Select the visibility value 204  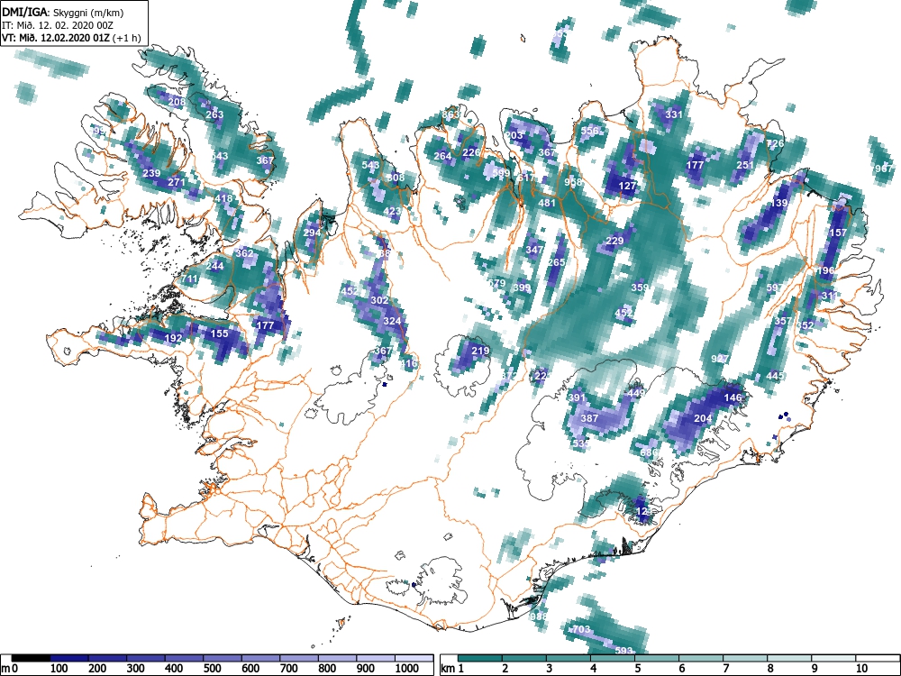[x=703, y=418]
